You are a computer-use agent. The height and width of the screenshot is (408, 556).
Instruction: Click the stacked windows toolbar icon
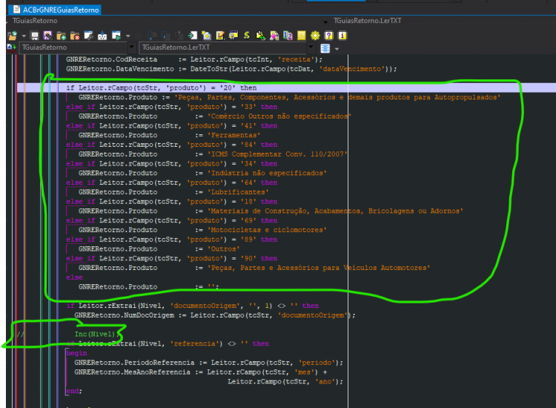pos(234,36)
